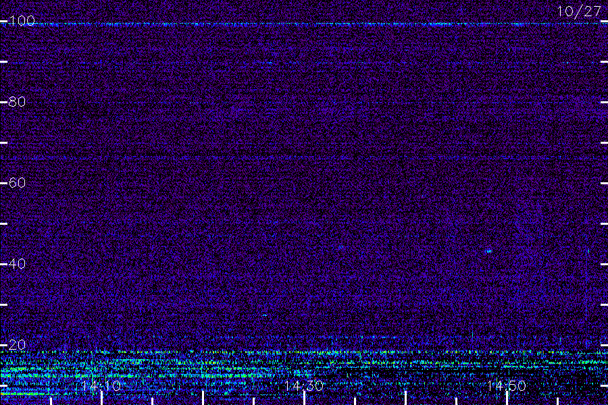Click the 10/27 date label
The width and height of the screenshot is (608, 405).
[579, 11]
